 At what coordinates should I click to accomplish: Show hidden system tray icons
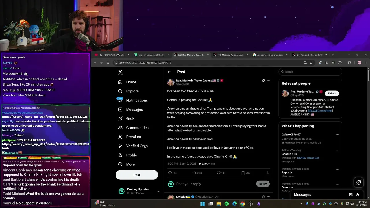pyautogui.click(x=301, y=204)
